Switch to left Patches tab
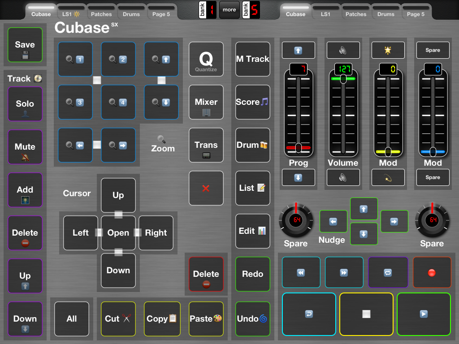 [101, 12]
